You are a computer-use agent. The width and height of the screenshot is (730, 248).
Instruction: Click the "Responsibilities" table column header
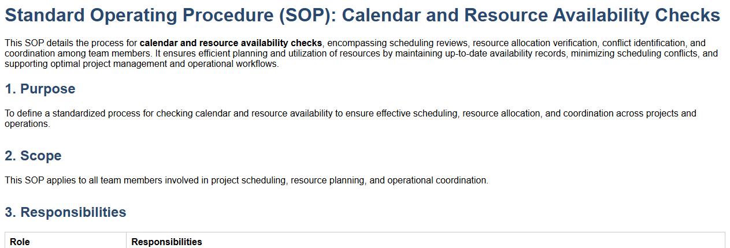click(x=166, y=242)
